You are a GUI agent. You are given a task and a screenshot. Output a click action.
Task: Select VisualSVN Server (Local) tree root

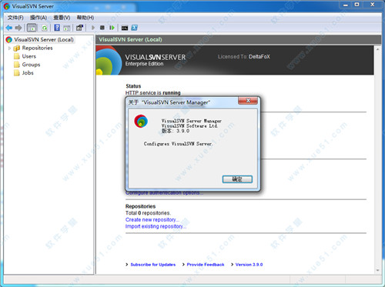[44, 39]
